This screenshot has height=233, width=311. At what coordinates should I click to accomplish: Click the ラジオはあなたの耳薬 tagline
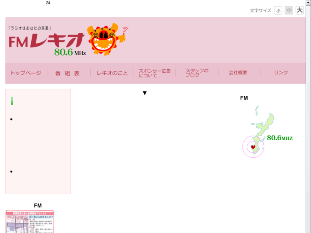pyautogui.click(x=30, y=28)
